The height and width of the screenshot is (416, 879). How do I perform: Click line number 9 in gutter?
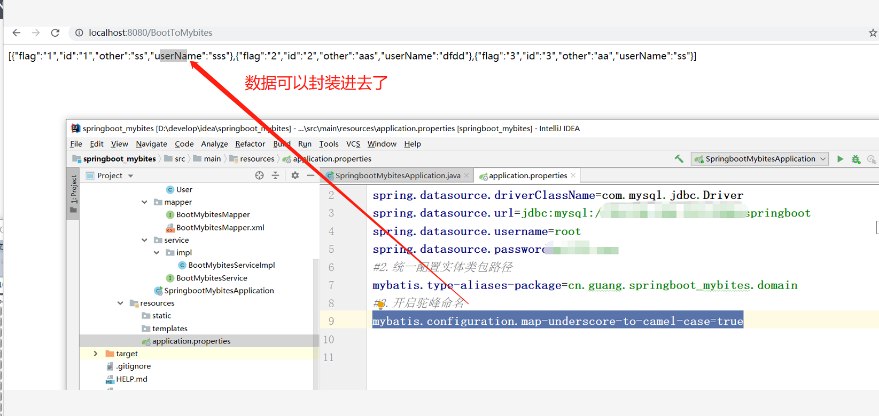[x=331, y=321]
